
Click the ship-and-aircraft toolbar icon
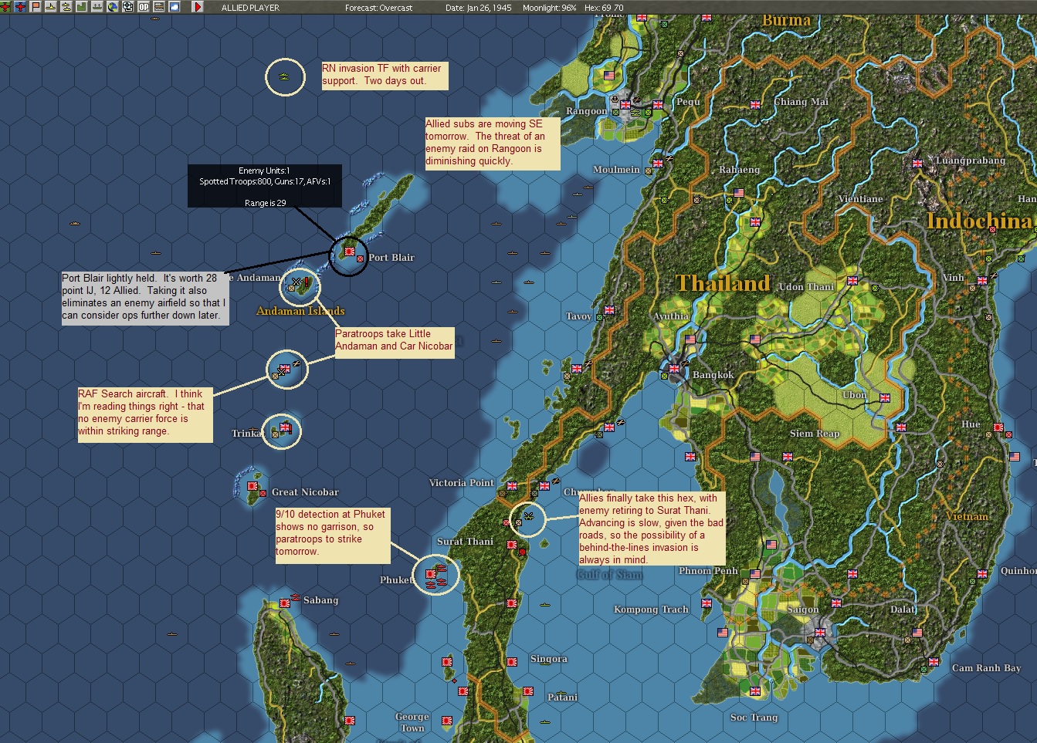[66, 7]
